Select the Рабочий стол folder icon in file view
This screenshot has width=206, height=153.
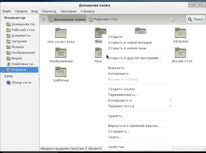coord(181,53)
